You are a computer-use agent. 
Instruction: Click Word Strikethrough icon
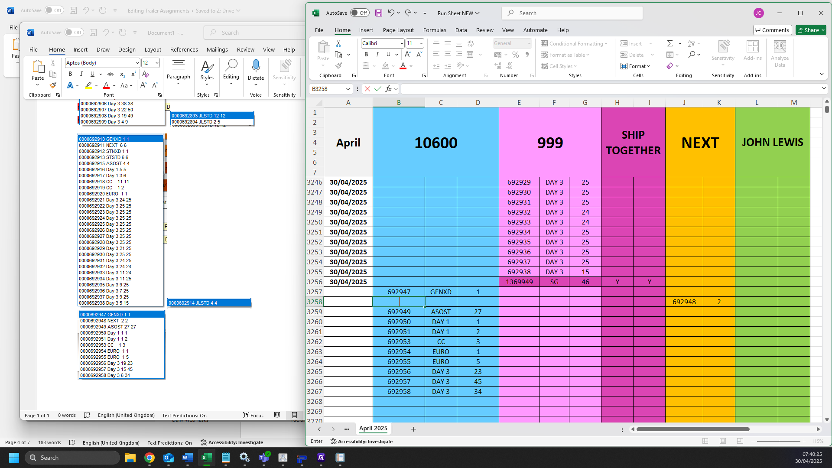click(110, 74)
